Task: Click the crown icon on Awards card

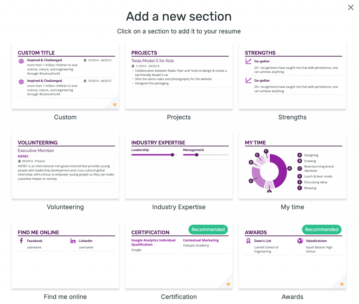Action: coord(342,284)
